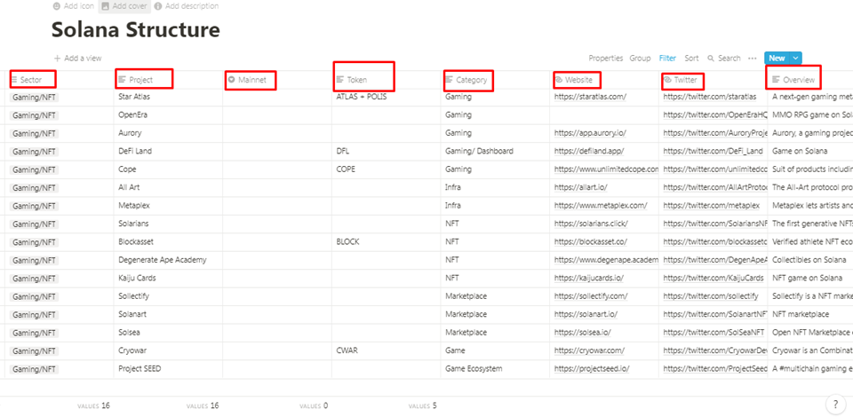
Task: Click the Gaming/NFT tag in Star Atlas row
Action: pos(35,98)
